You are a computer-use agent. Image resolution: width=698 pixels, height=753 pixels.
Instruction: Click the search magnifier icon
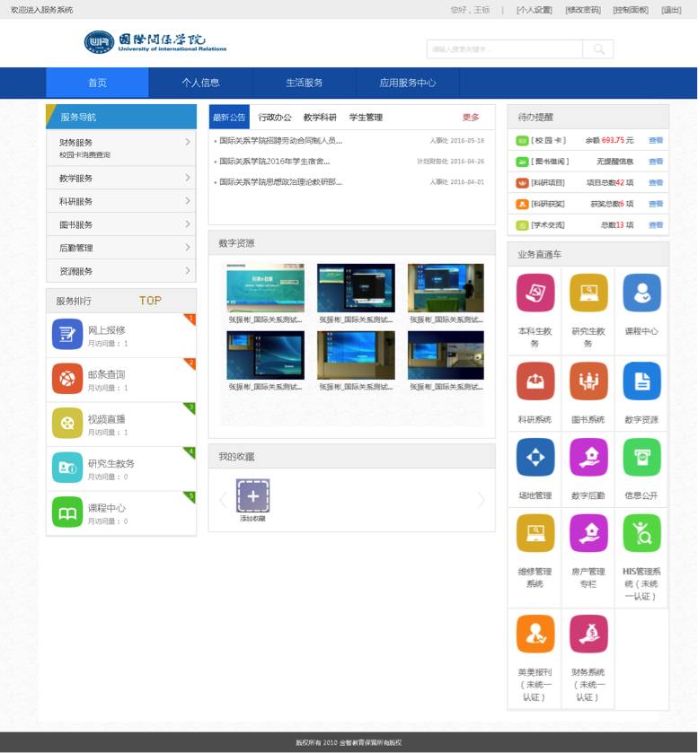pyautogui.click(x=598, y=49)
